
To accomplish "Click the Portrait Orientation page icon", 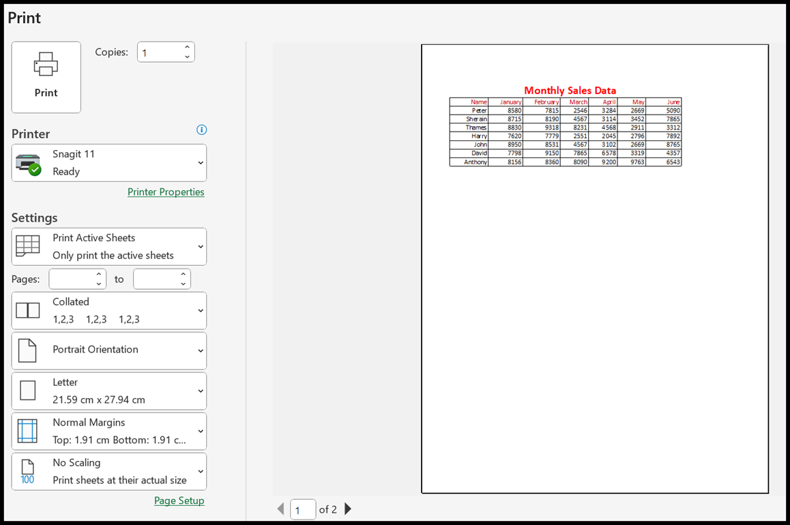I will point(28,350).
